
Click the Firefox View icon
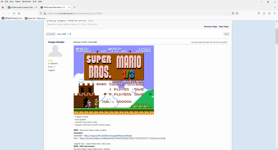(3, 7)
